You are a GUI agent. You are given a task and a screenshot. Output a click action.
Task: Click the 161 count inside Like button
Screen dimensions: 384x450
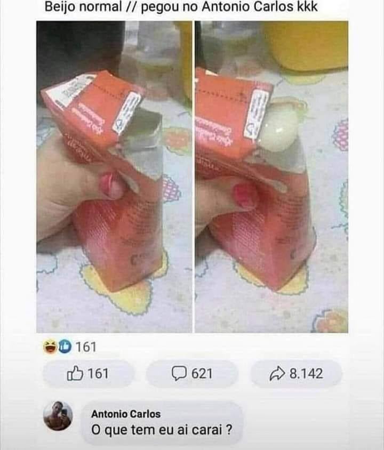click(98, 374)
